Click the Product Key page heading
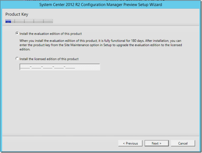Viewport: 202px width, 153px height. click(17, 15)
